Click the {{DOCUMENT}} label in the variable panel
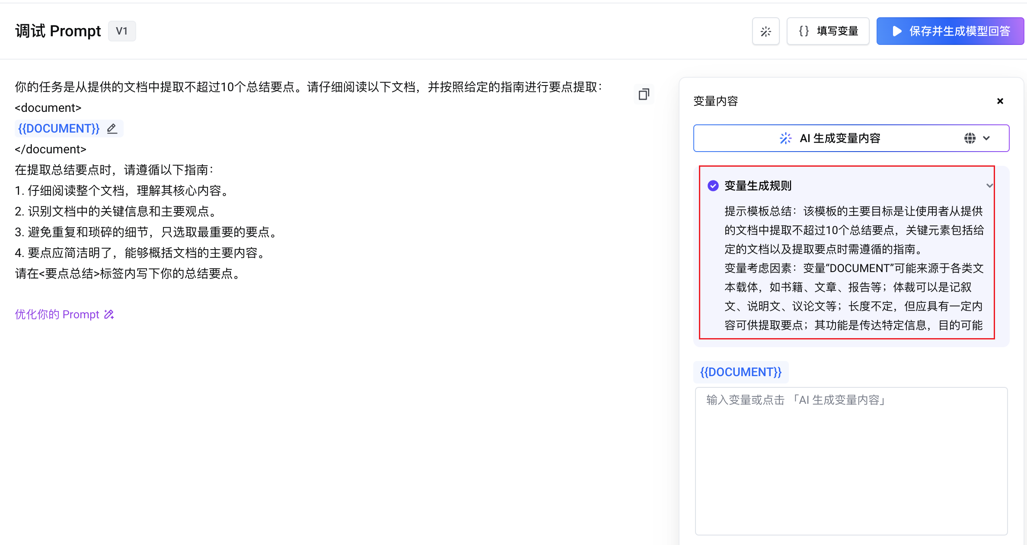 pos(740,372)
